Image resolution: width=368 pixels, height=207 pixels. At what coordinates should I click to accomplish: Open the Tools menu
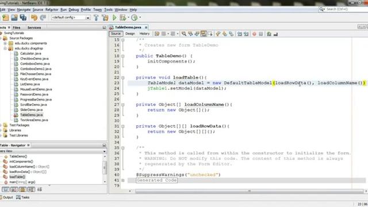click(x=108, y=10)
